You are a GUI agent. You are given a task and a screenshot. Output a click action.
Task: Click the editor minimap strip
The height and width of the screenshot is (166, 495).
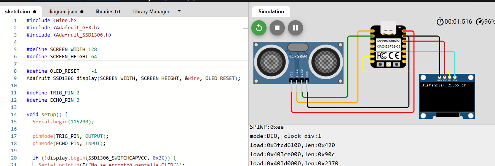(x=246, y=91)
